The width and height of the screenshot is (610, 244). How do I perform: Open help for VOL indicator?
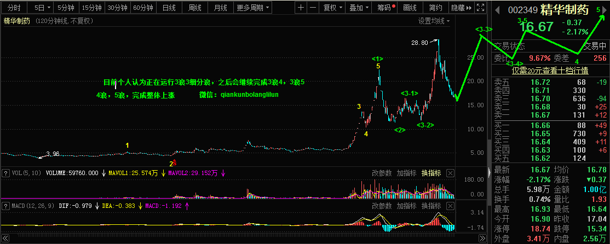click(6, 173)
